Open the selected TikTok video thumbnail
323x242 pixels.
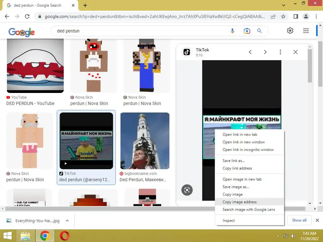click(x=86, y=141)
